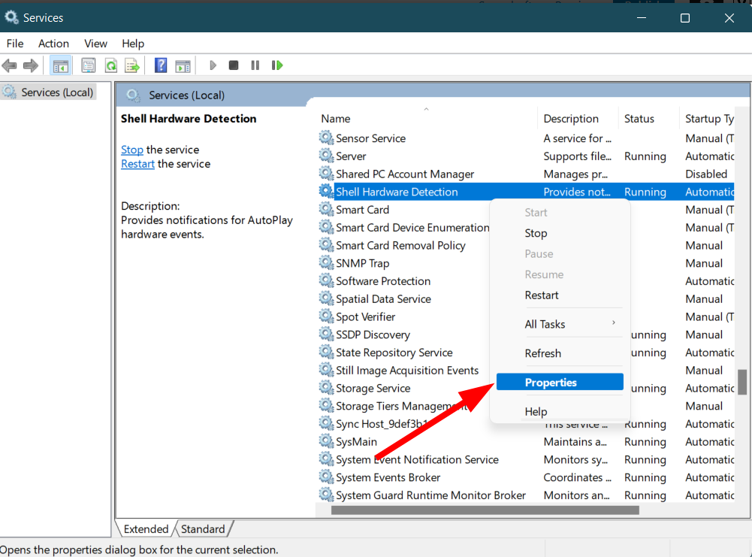Select Services (Local) in console tree
752x557 pixels.
pos(57,92)
